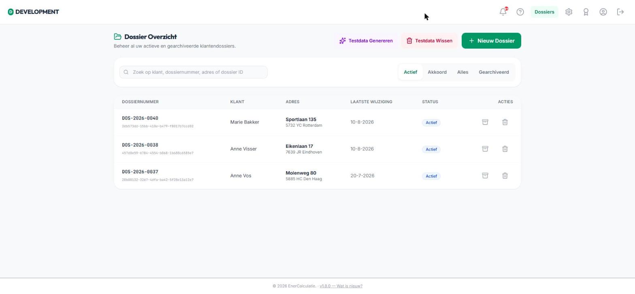Open the user profile icon
Image resolution: width=635 pixels, height=294 pixels.
tap(603, 12)
